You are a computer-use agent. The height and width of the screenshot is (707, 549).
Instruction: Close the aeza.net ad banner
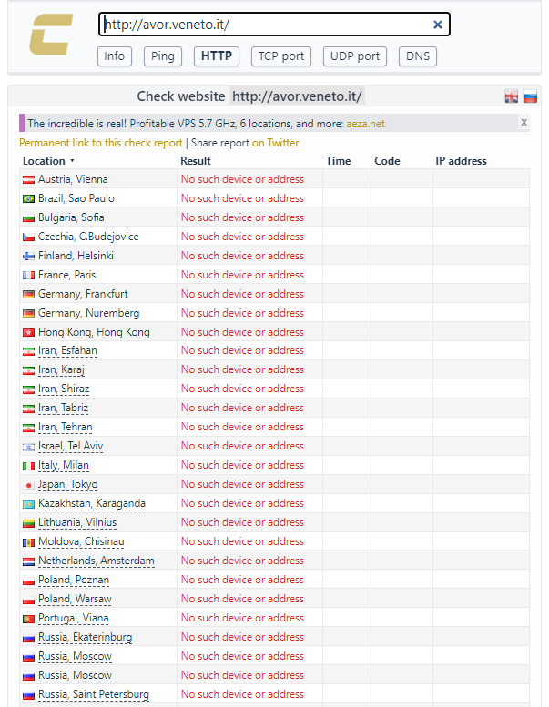click(x=524, y=122)
